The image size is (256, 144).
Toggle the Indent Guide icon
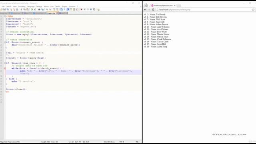(x=68, y=10)
